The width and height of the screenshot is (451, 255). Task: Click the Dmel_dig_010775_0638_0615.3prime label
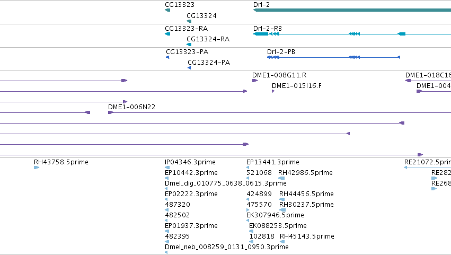(226, 183)
